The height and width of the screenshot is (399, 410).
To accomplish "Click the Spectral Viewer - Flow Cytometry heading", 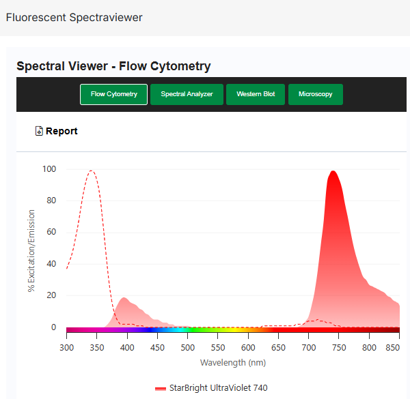I will [113, 66].
